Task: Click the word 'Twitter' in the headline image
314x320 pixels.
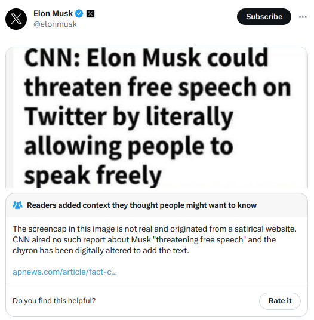Action: click(x=65, y=116)
